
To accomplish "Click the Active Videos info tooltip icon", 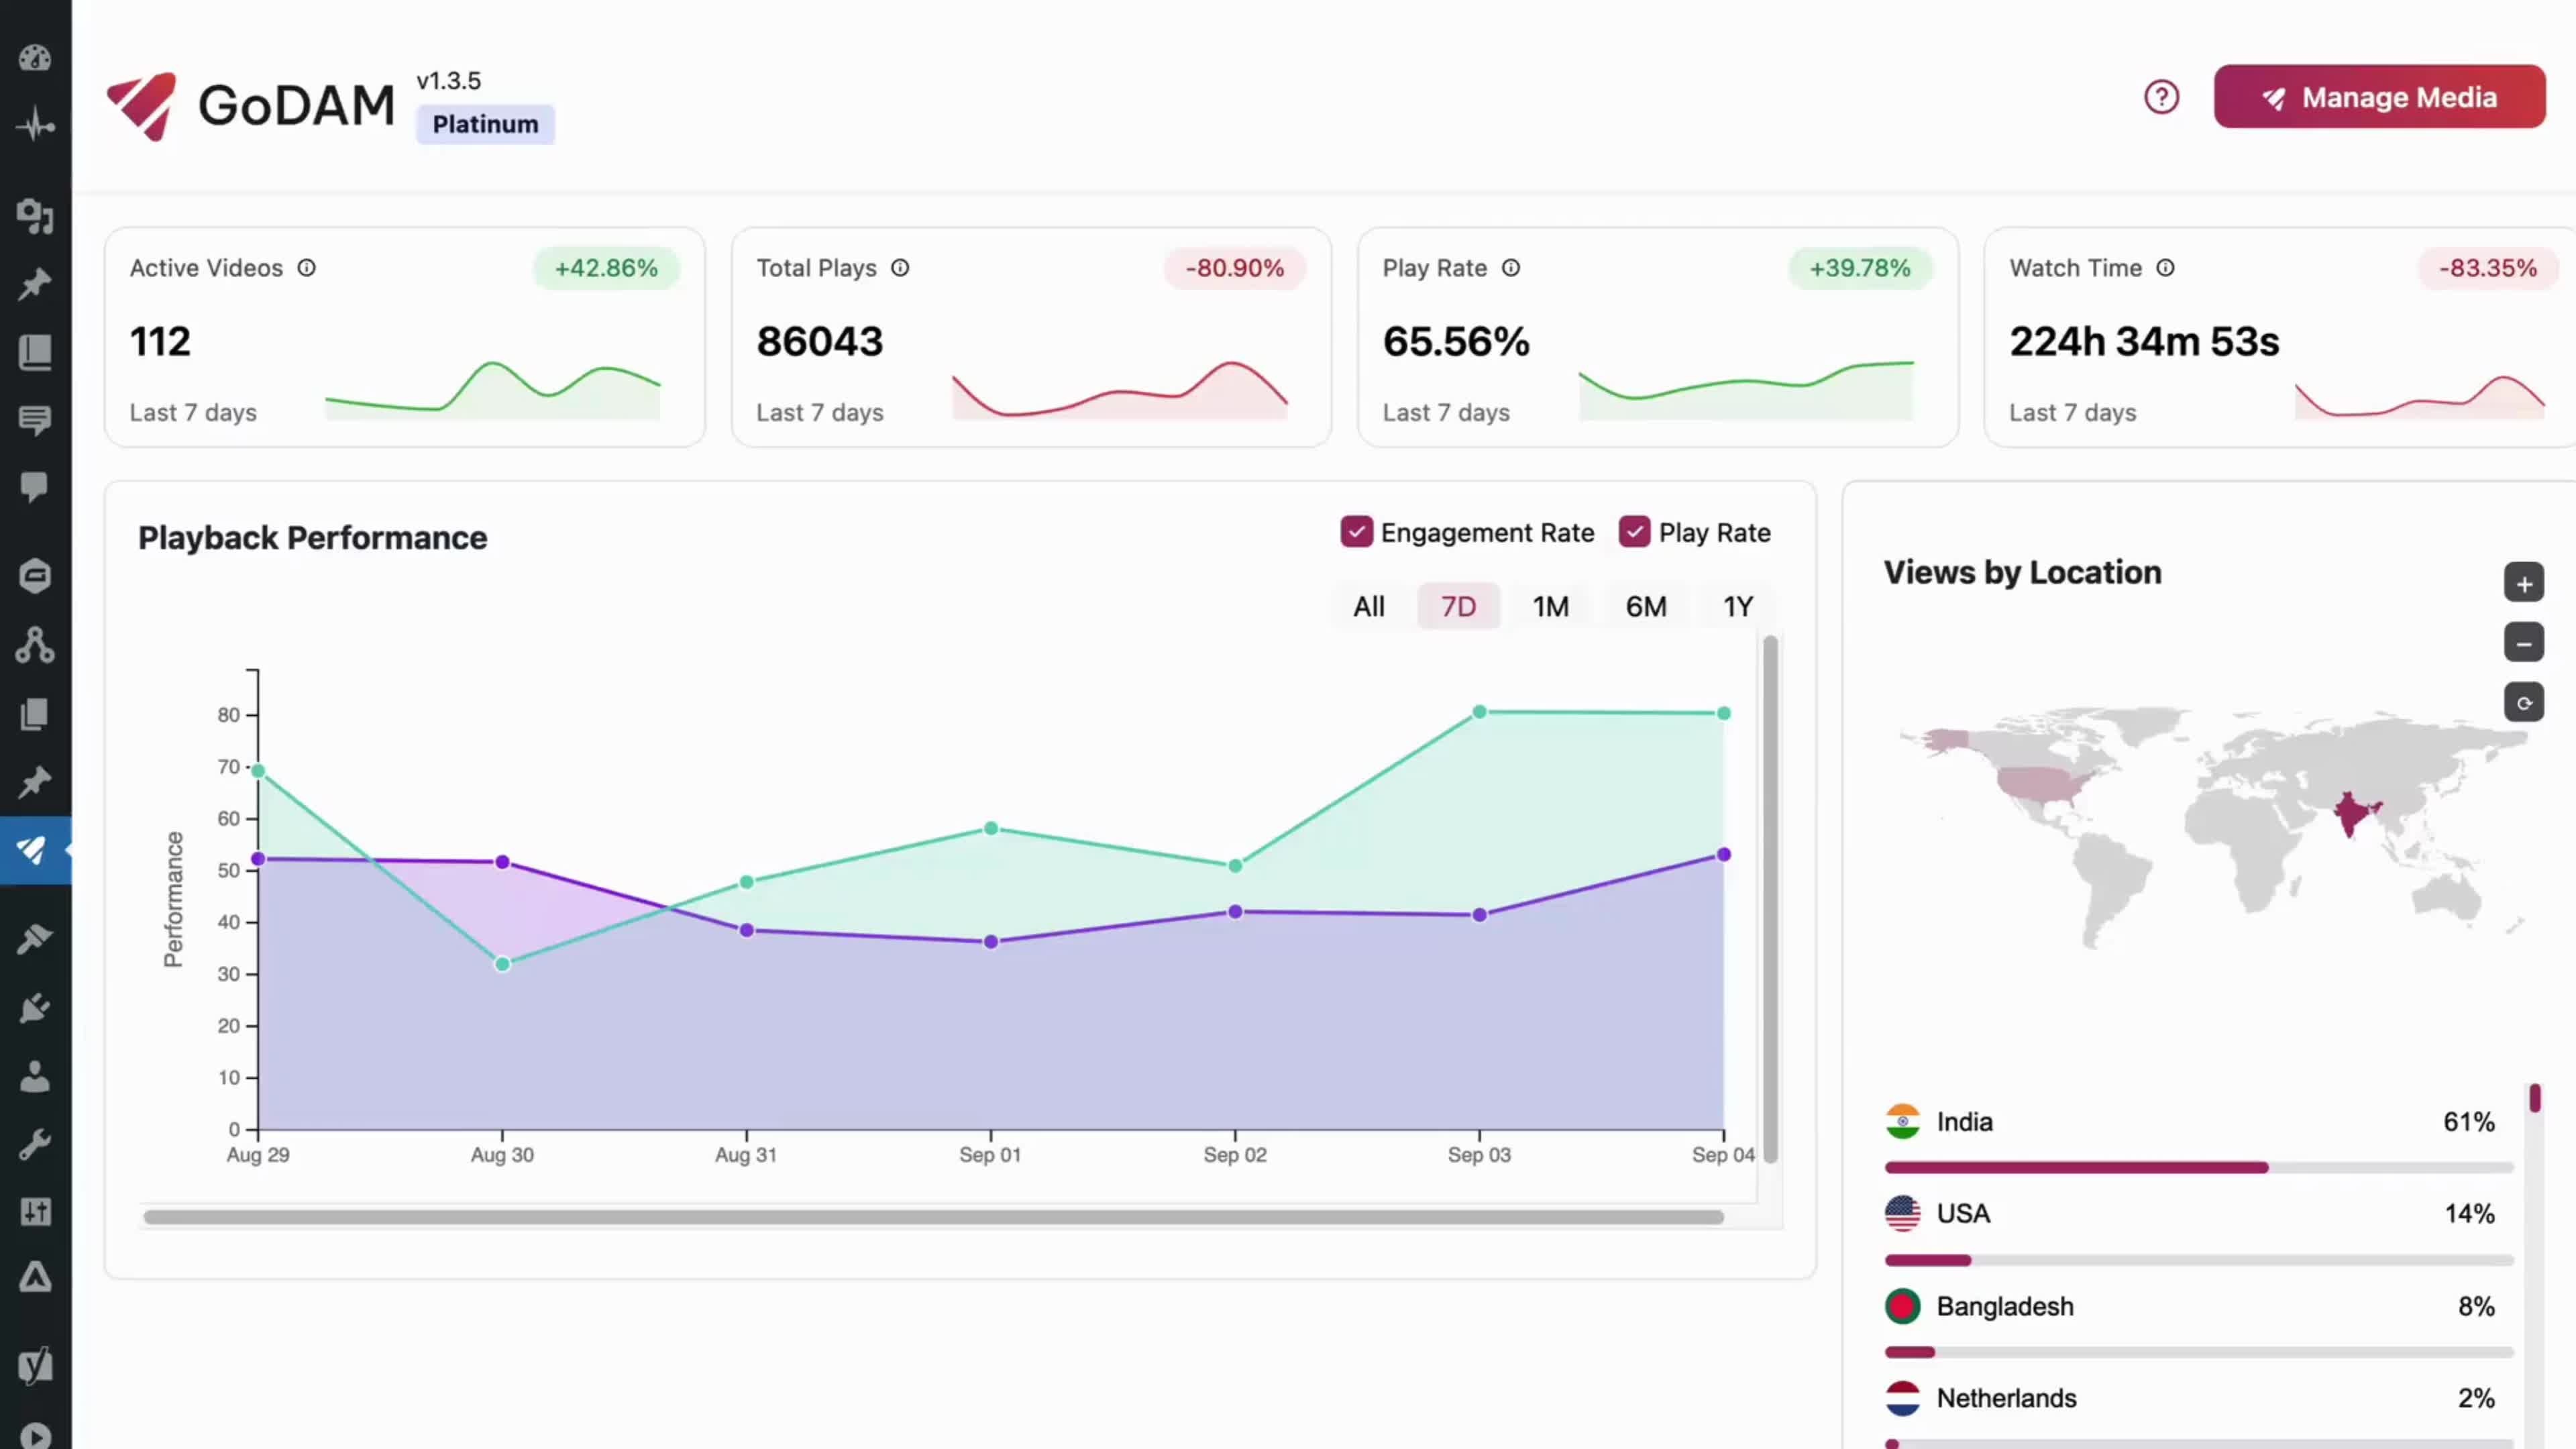I will click(x=307, y=268).
